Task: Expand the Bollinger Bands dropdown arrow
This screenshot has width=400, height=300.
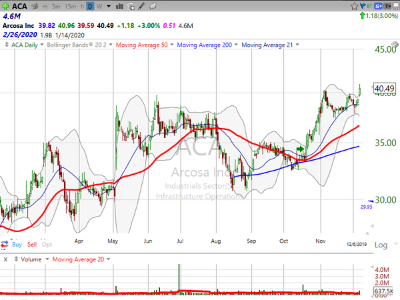Action: (111, 45)
